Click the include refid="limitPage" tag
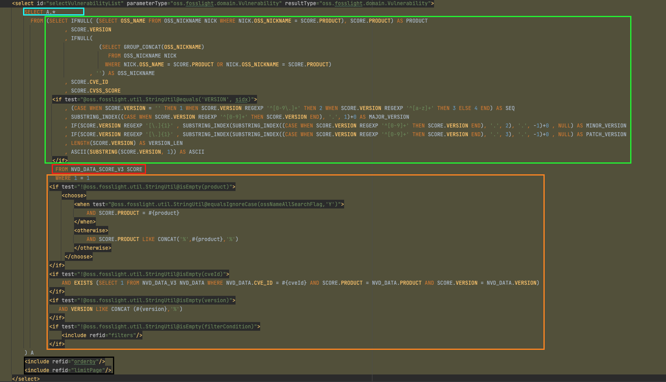This screenshot has height=382, width=666. click(68, 370)
